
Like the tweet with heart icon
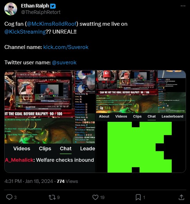coord(95,197)
